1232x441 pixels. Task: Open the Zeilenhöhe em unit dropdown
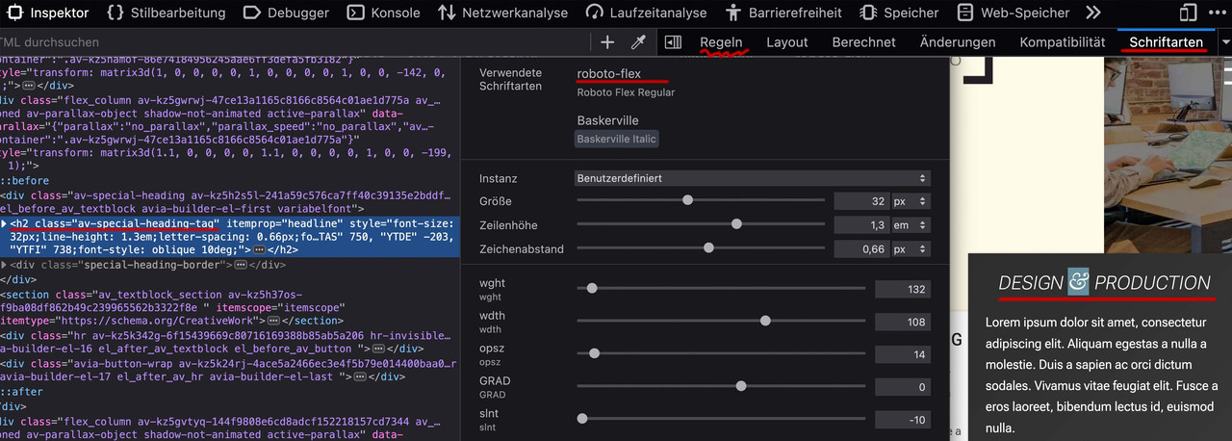(x=910, y=224)
